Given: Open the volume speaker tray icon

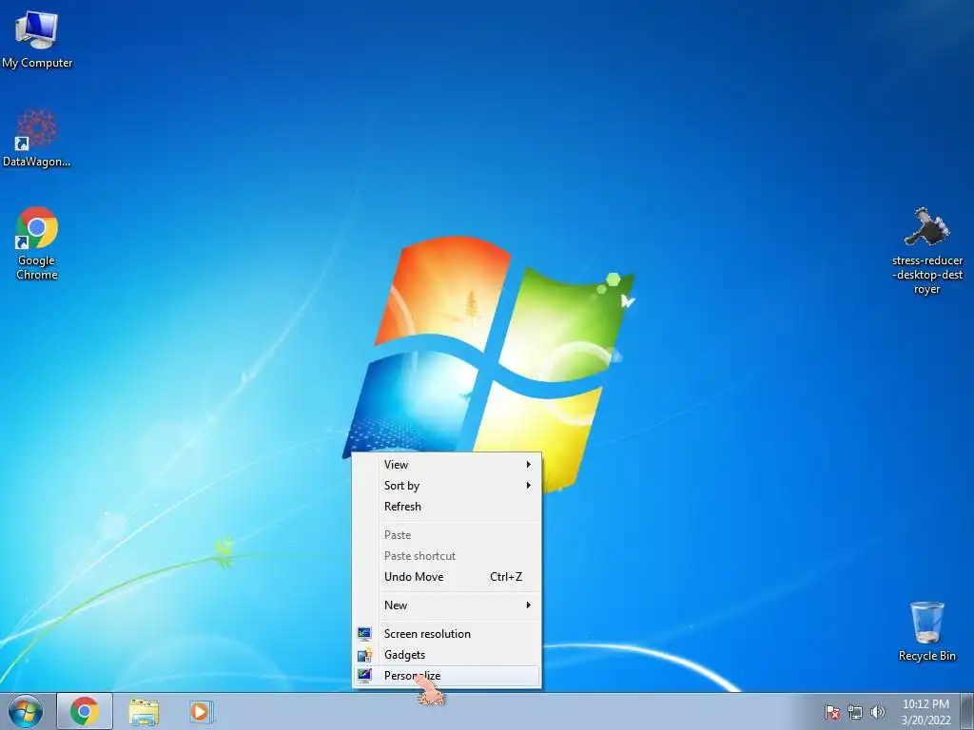Looking at the screenshot, I should pyautogui.click(x=877, y=712).
